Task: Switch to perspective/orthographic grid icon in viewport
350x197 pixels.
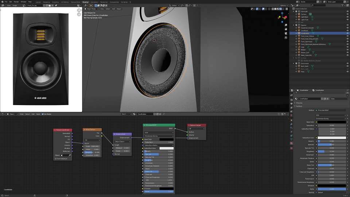Action: (x=286, y=38)
